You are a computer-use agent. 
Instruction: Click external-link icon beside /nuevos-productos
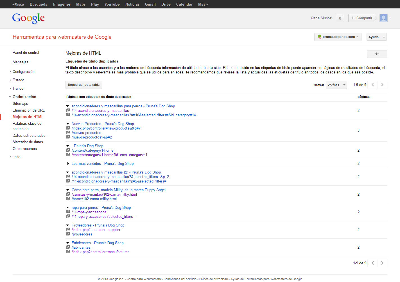(68, 132)
